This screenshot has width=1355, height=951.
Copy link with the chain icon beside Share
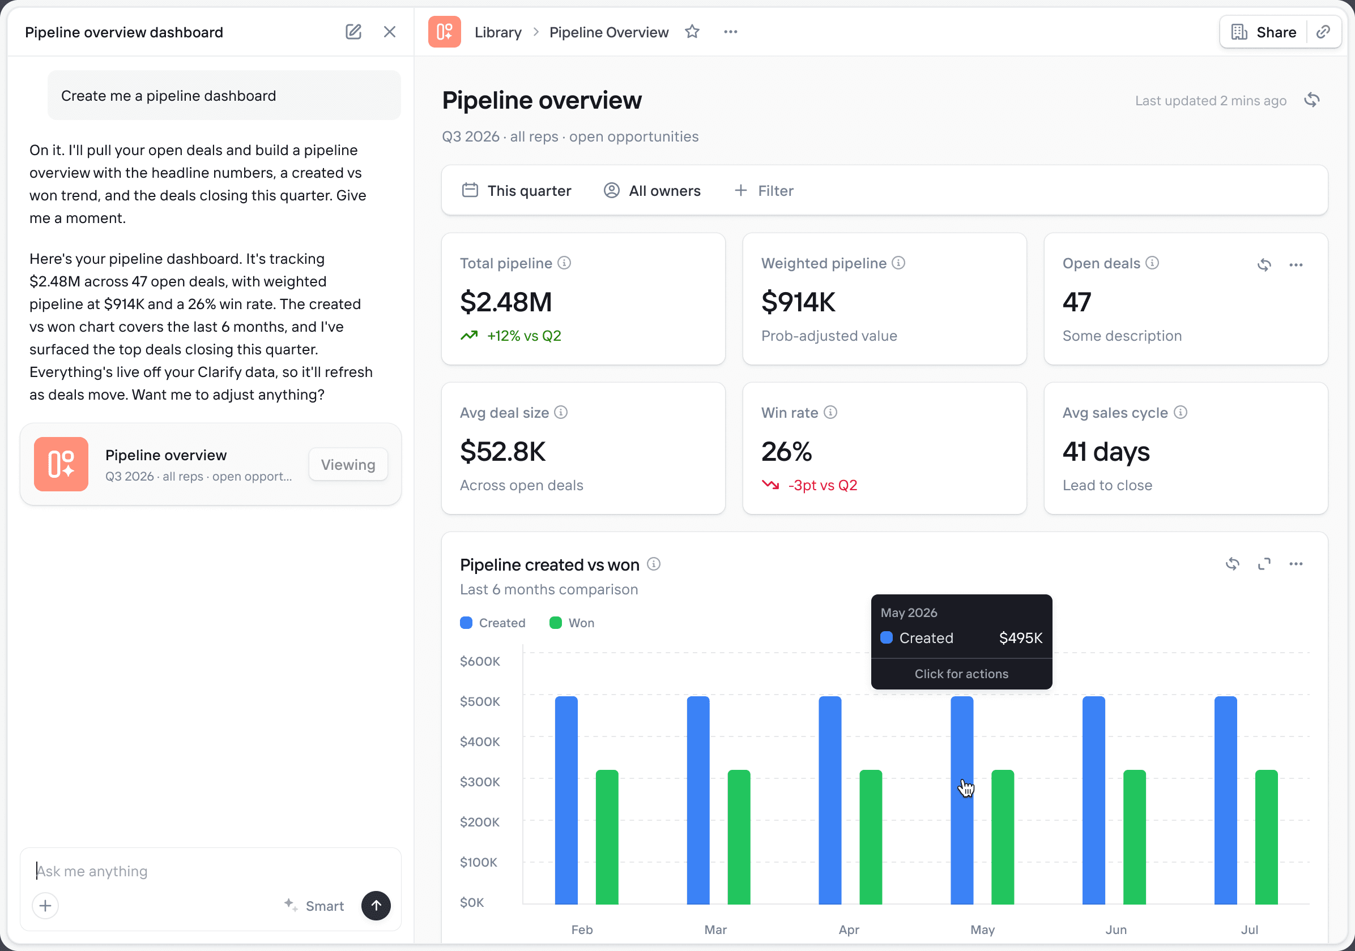click(x=1323, y=32)
